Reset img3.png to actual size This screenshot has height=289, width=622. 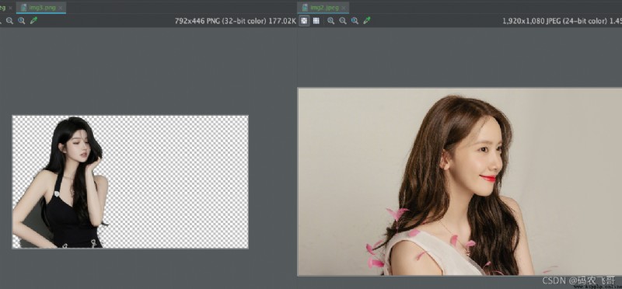(x=22, y=21)
